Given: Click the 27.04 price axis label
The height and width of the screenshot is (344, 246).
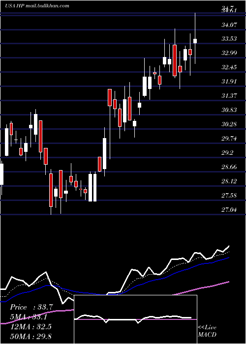Looking at the screenshot, I should [x=229, y=210].
